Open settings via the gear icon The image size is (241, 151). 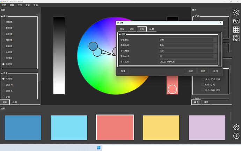[236, 127]
